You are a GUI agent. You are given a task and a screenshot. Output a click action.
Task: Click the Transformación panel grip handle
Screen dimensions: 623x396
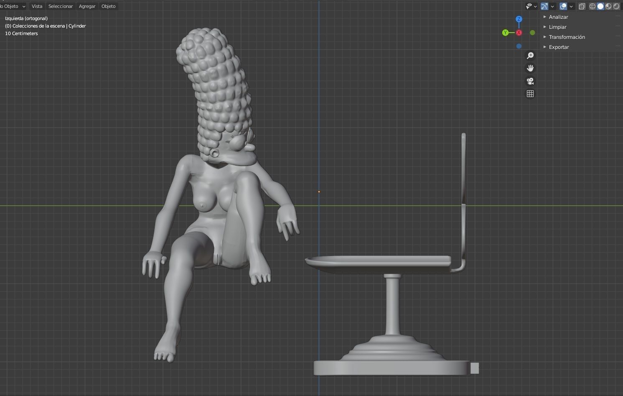click(618, 37)
